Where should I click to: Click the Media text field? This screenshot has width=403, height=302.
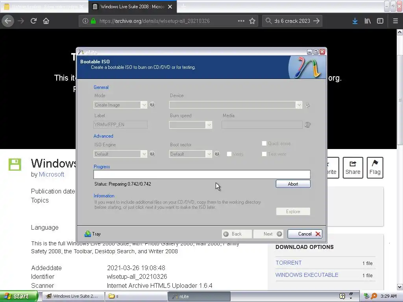[x=262, y=125]
